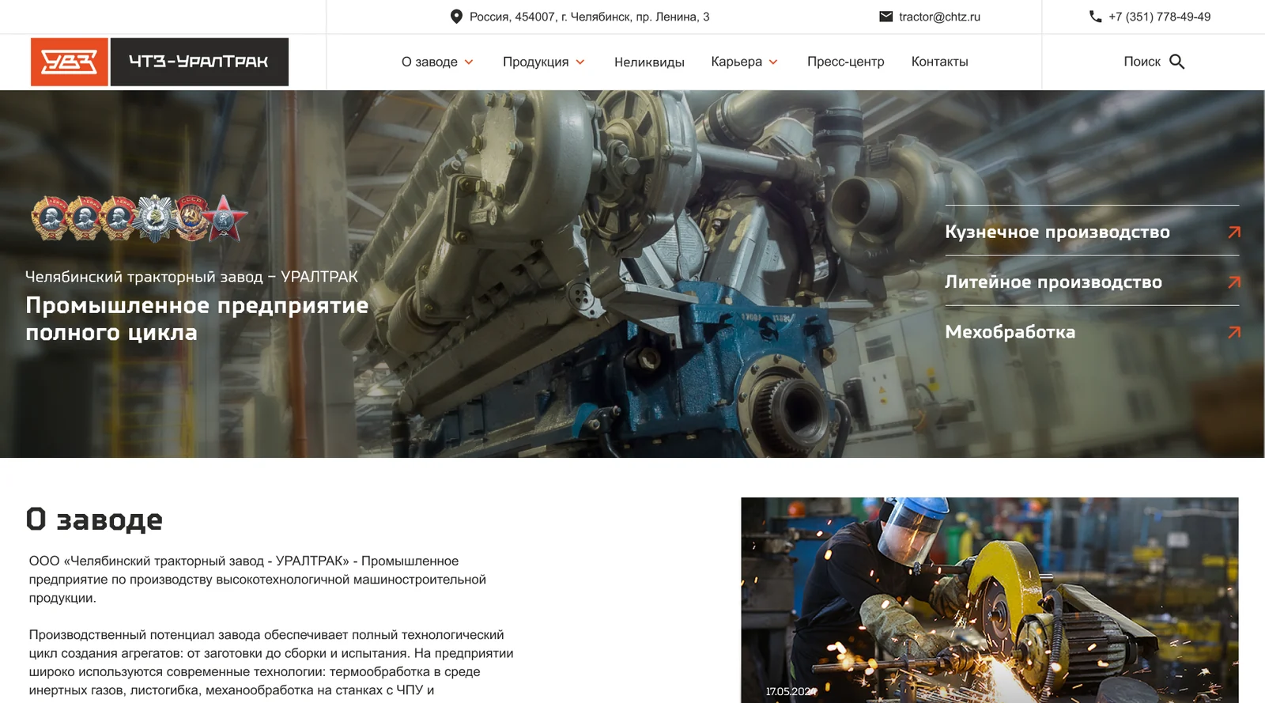This screenshot has width=1265, height=703.
Task: Open Литейное производство link
Action: [x=1053, y=282]
